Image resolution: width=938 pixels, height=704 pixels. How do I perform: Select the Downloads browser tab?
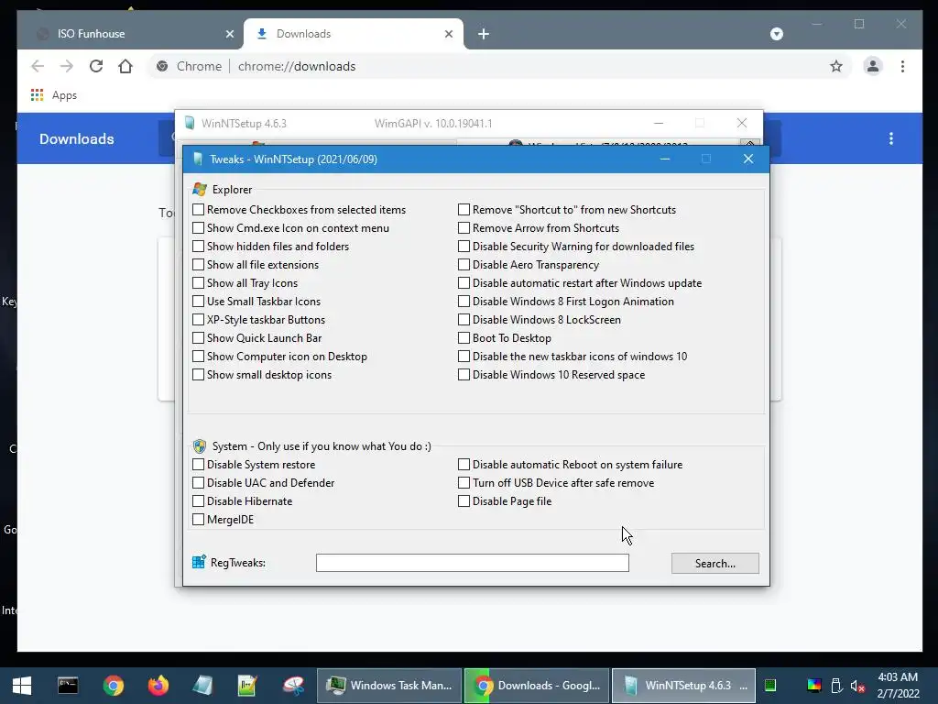353,34
